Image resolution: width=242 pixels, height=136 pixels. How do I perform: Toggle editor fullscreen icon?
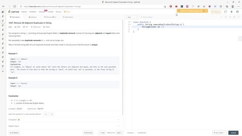click(x=239, y=17)
